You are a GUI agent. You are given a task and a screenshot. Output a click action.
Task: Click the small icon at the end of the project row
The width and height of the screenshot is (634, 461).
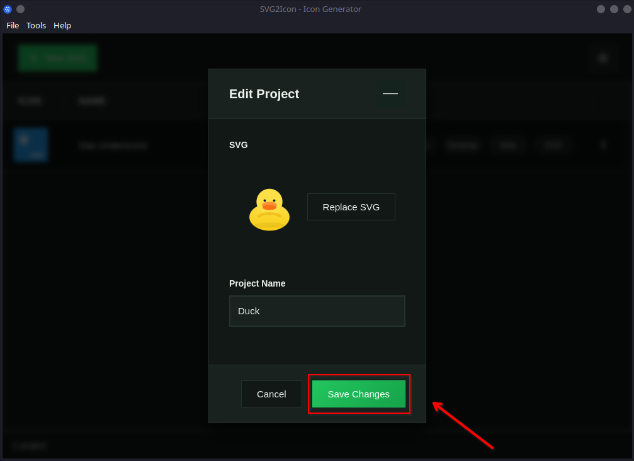603,145
